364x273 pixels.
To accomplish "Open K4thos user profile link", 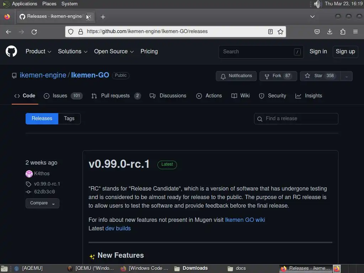I will tap(42, 173).
